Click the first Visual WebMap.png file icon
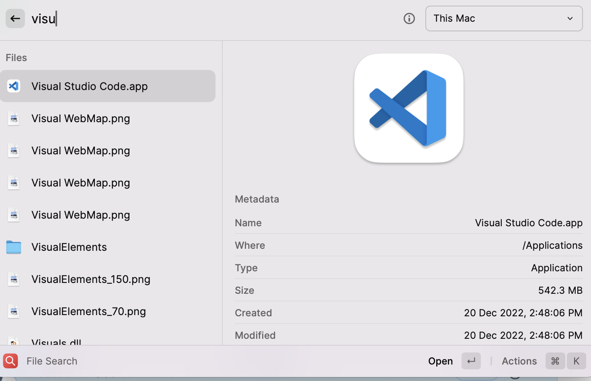Image resolution: width=591 pixels, height=381 pixels. (14, 118)
